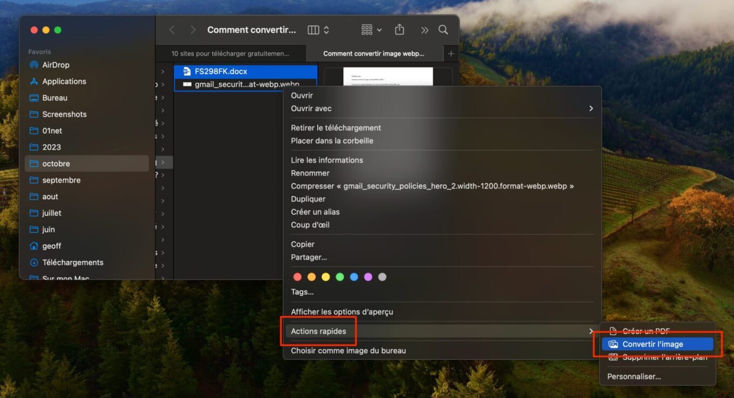Go back in the Finder window
The height and width of the screenshot is (398, 734).
pos(172,30)
